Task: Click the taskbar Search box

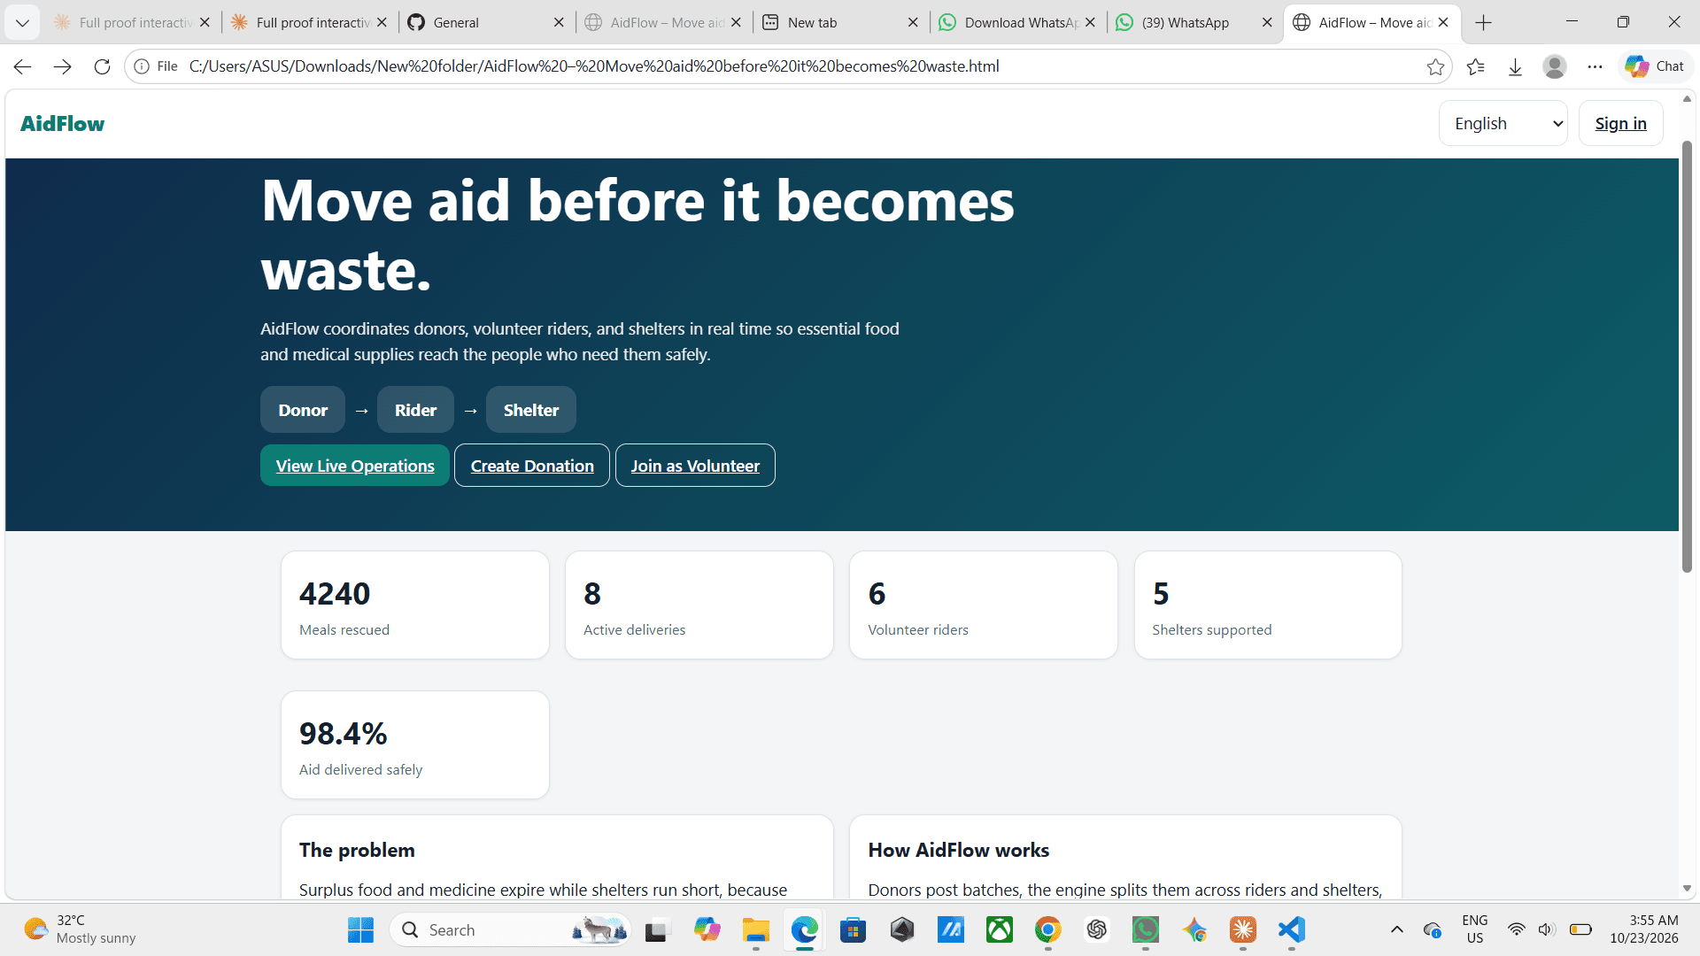Action: [511, 930]
